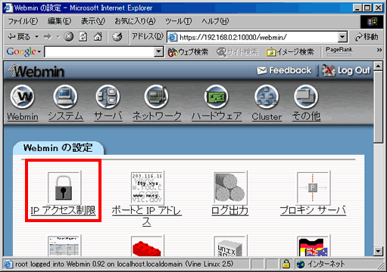Open the お気に入り(A) menu
This screenshot has height=272, width=387.
coord(135,21)
